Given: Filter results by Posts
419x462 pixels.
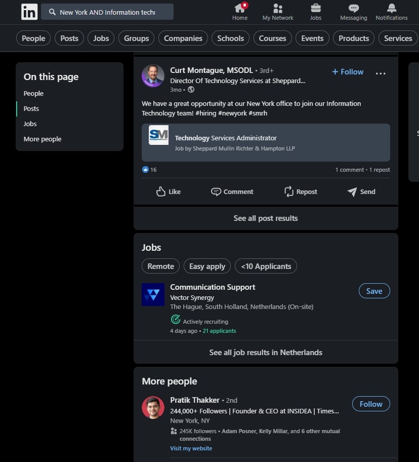Looking at the screenshot, I should (69, 38).
